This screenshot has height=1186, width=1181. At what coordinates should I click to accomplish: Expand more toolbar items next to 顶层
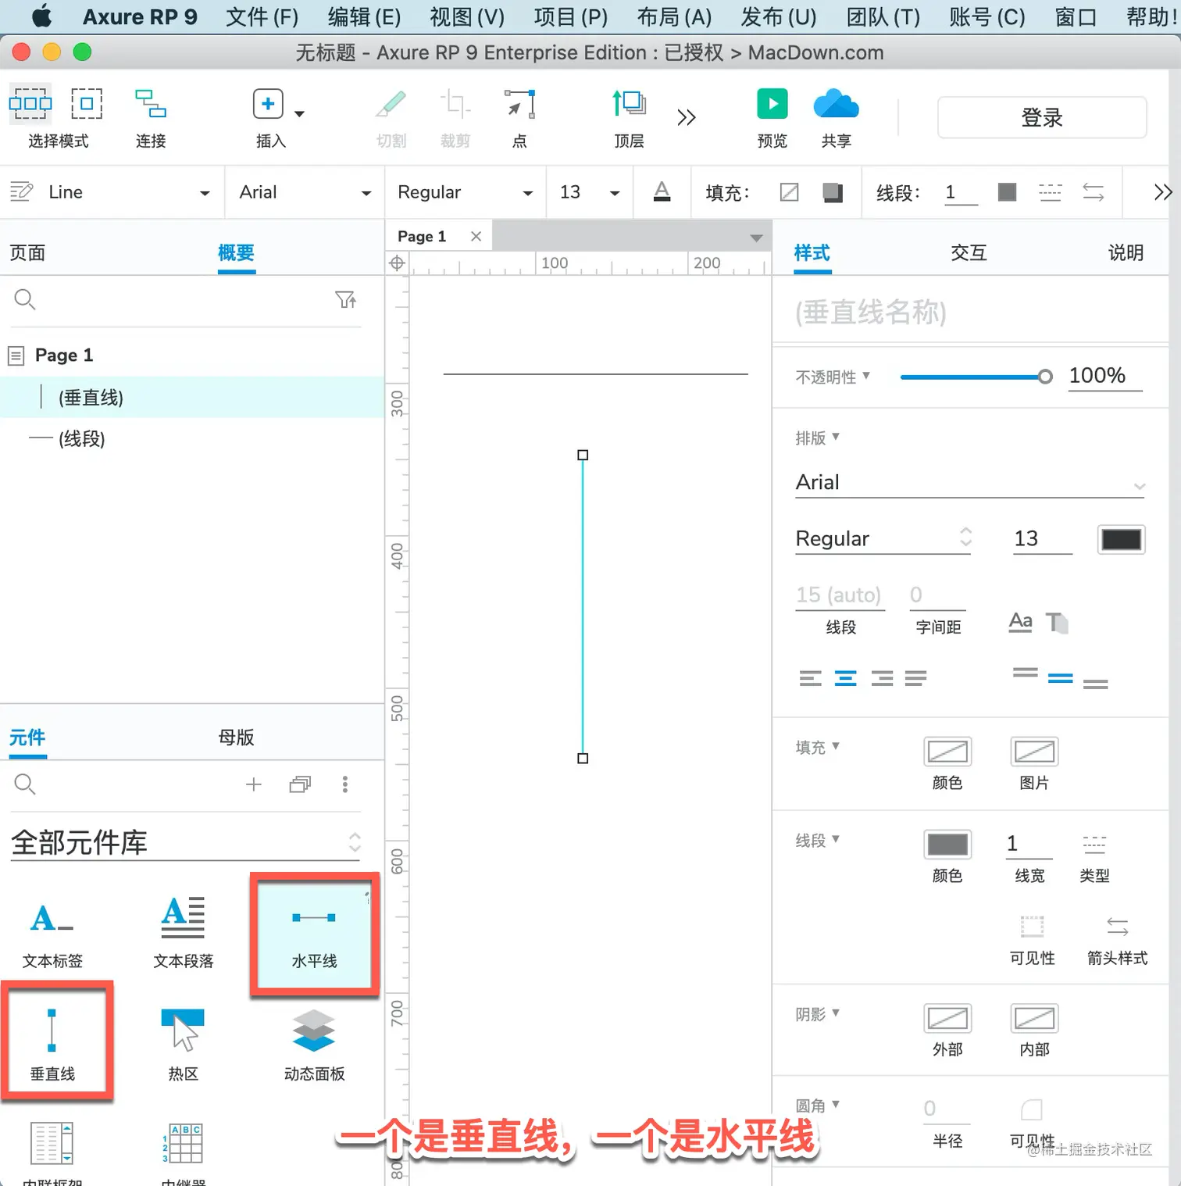pos(686,117)
